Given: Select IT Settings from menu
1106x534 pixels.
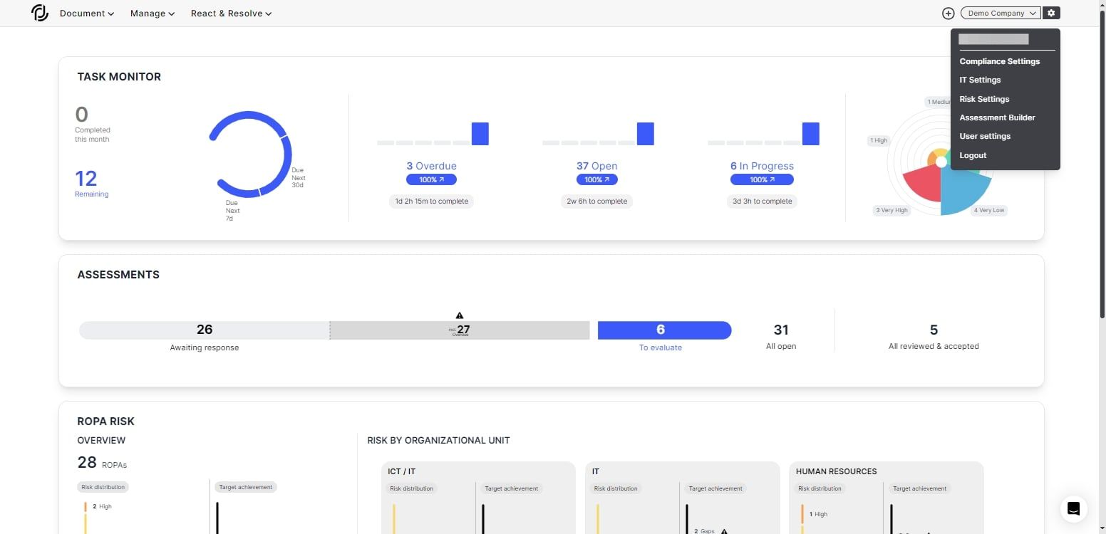Looking at the screenshot, I should click(980, 80).
